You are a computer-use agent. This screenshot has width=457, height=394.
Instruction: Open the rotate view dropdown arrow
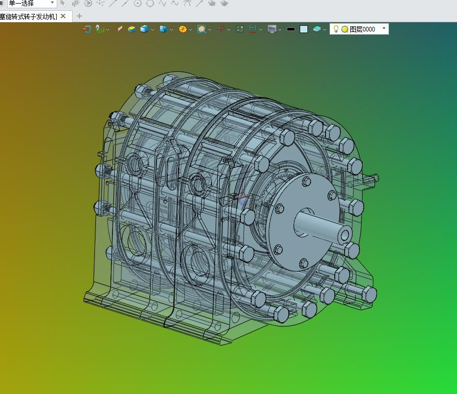[x=229, y=29]
